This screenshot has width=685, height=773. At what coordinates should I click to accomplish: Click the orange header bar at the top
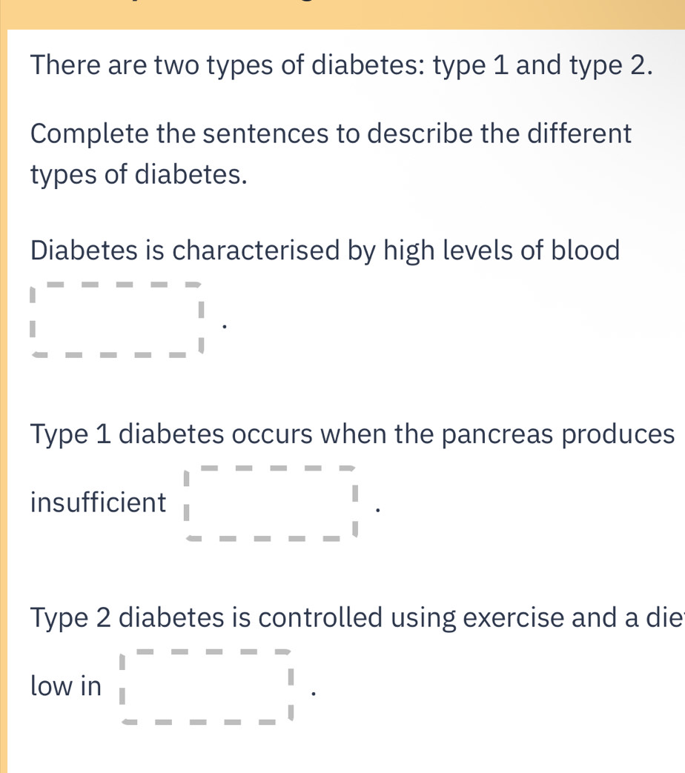342,13
